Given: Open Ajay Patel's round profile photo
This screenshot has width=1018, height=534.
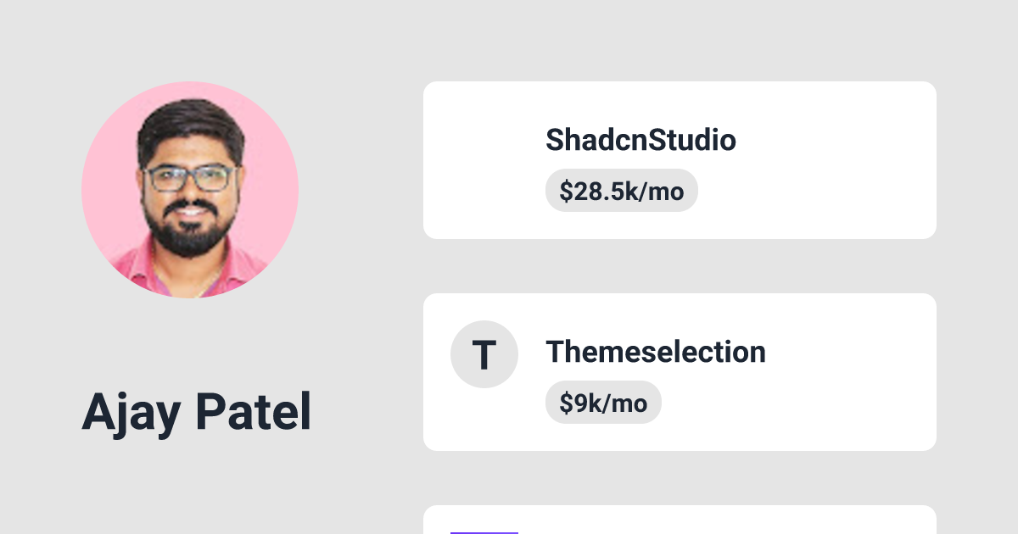Looking at the screenshot, I should click(190, 190).
